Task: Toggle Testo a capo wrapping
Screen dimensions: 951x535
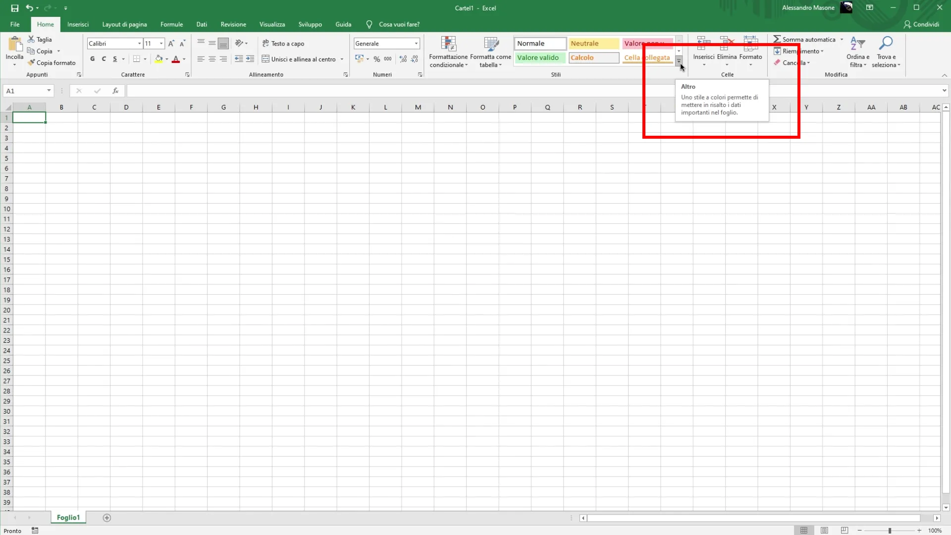Action: (283, 44)
